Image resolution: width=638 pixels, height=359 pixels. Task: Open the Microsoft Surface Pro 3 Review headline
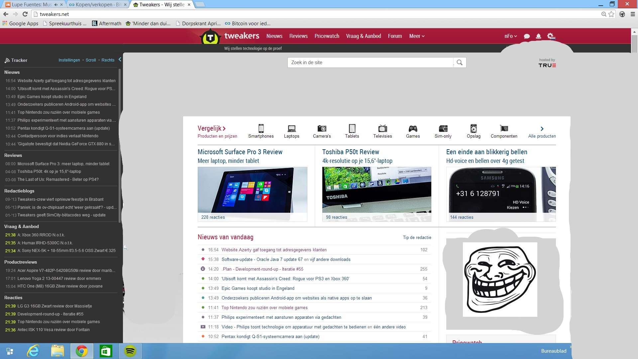(240, 152)
